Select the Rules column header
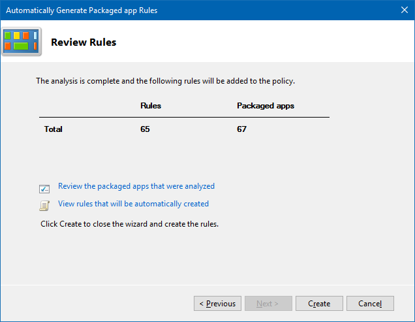415x322 pixels. pyautogui.click(x=151, y=106)
